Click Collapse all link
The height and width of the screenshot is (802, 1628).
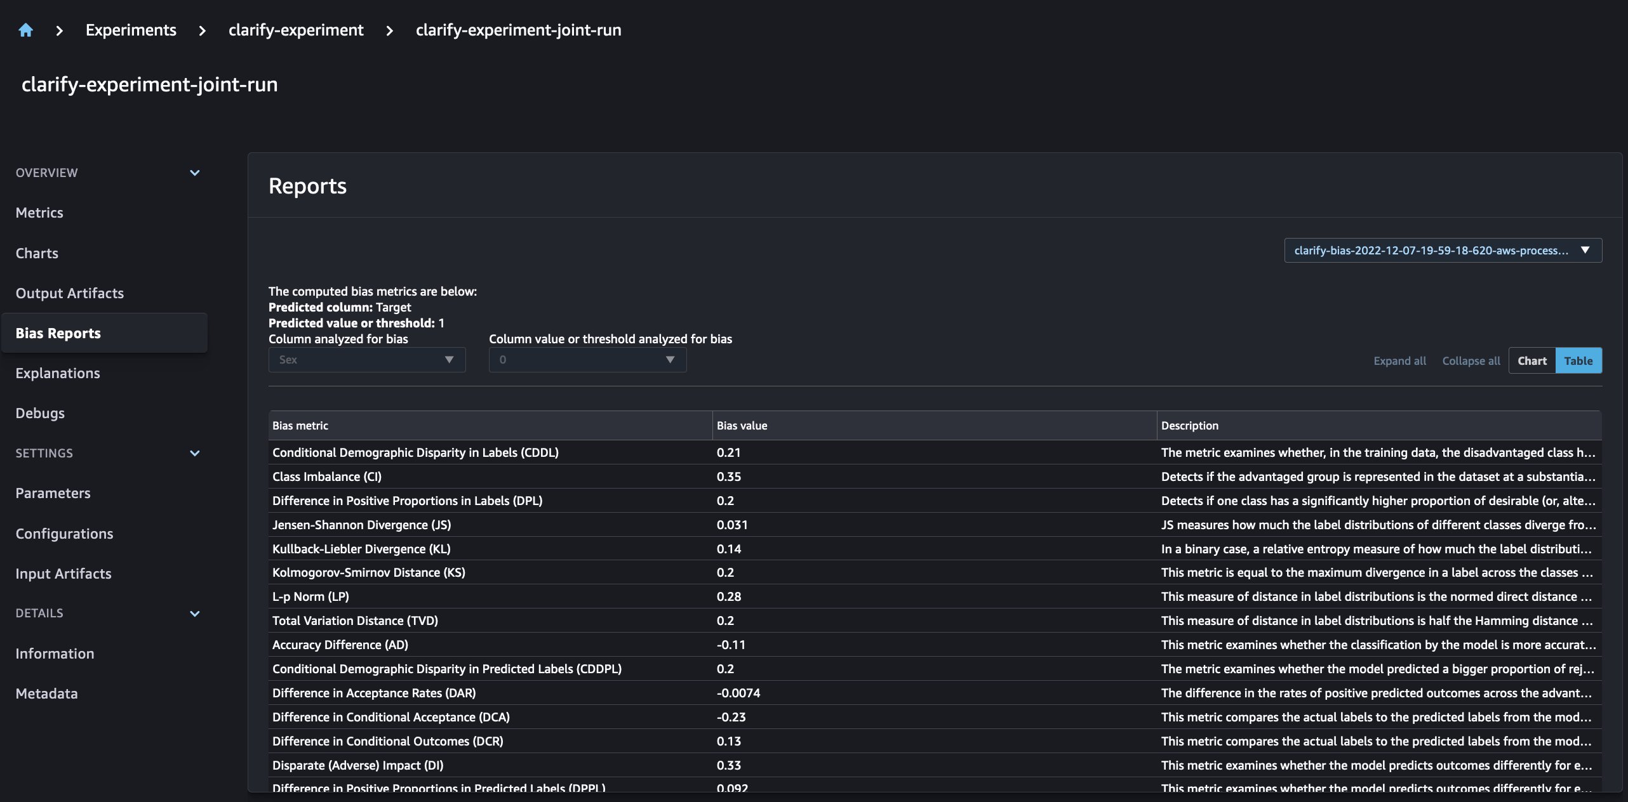point(1471,360)
